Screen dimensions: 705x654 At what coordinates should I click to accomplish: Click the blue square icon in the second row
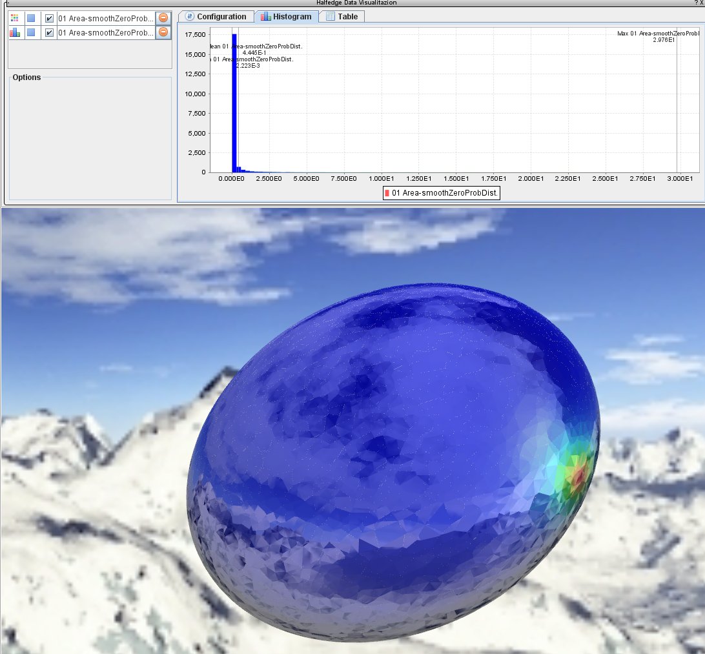click(31, 32)
